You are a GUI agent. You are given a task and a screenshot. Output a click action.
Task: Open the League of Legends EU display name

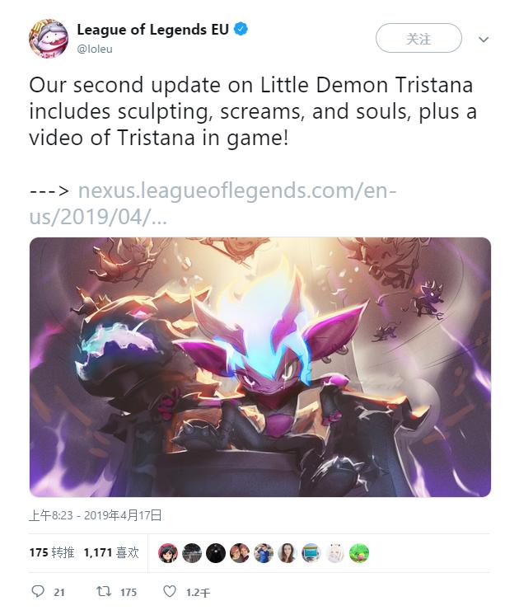click(153, 30)
